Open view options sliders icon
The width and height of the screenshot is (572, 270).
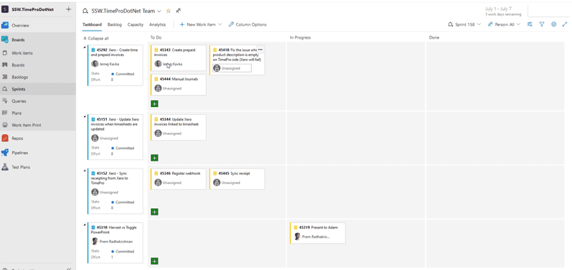coord(530,25)
